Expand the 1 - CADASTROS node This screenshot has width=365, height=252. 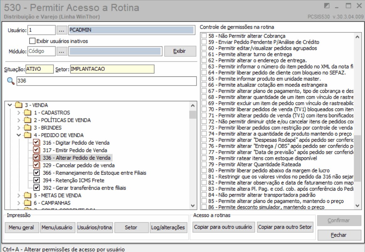[19, 113]
